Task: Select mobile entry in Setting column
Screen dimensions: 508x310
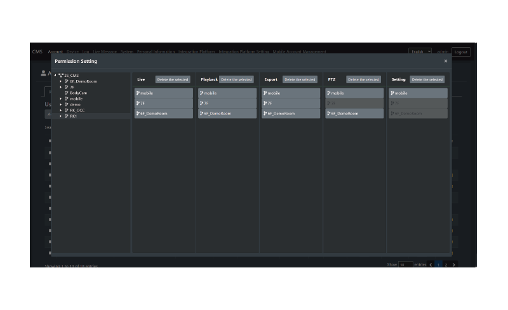Action: coord(418,93)
